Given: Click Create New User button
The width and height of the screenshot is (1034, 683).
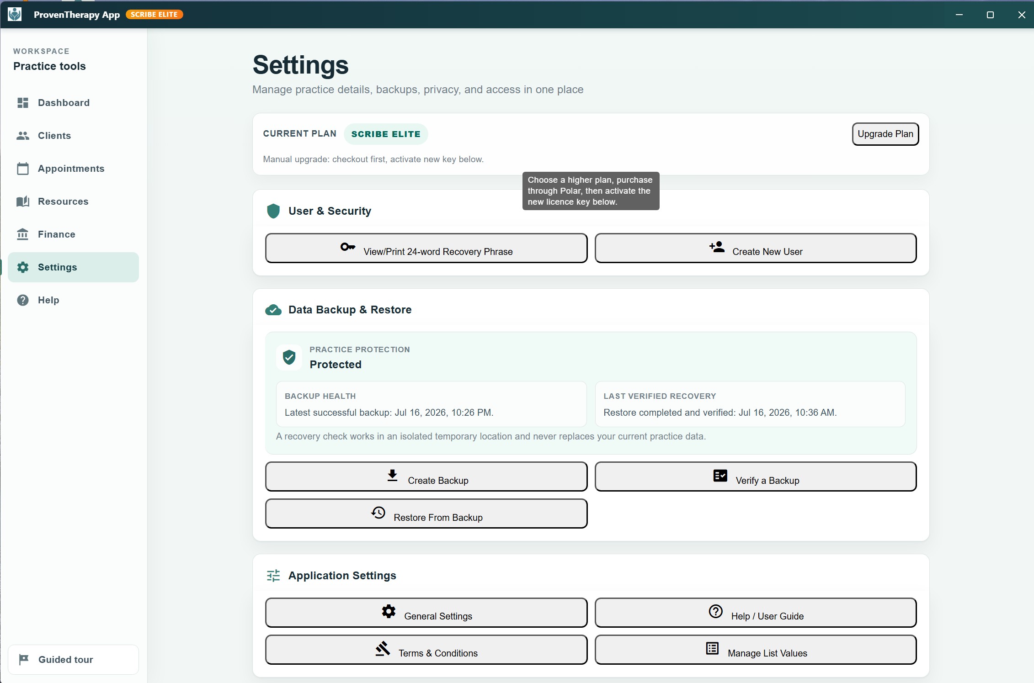Looking at the screenshot, I should point(756,248).
